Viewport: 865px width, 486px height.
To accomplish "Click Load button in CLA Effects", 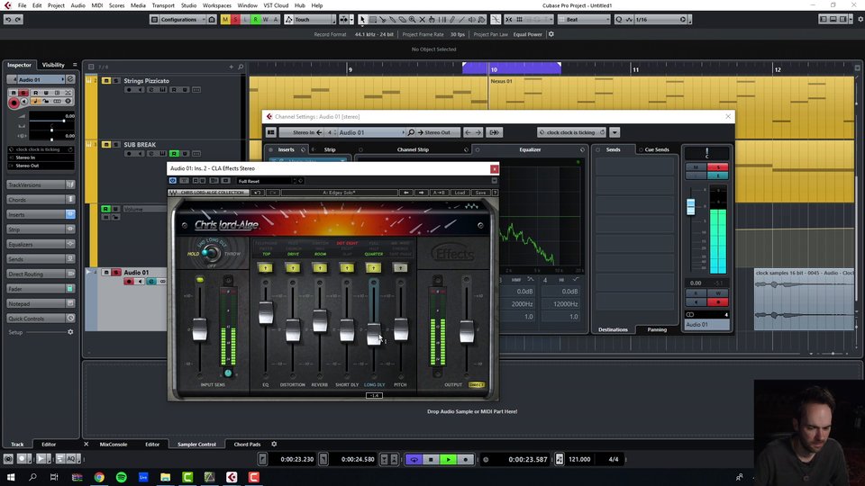I will (x=460, y=193).
